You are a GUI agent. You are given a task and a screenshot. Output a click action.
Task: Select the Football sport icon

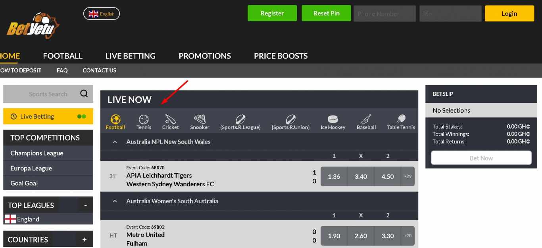[115, 122]
